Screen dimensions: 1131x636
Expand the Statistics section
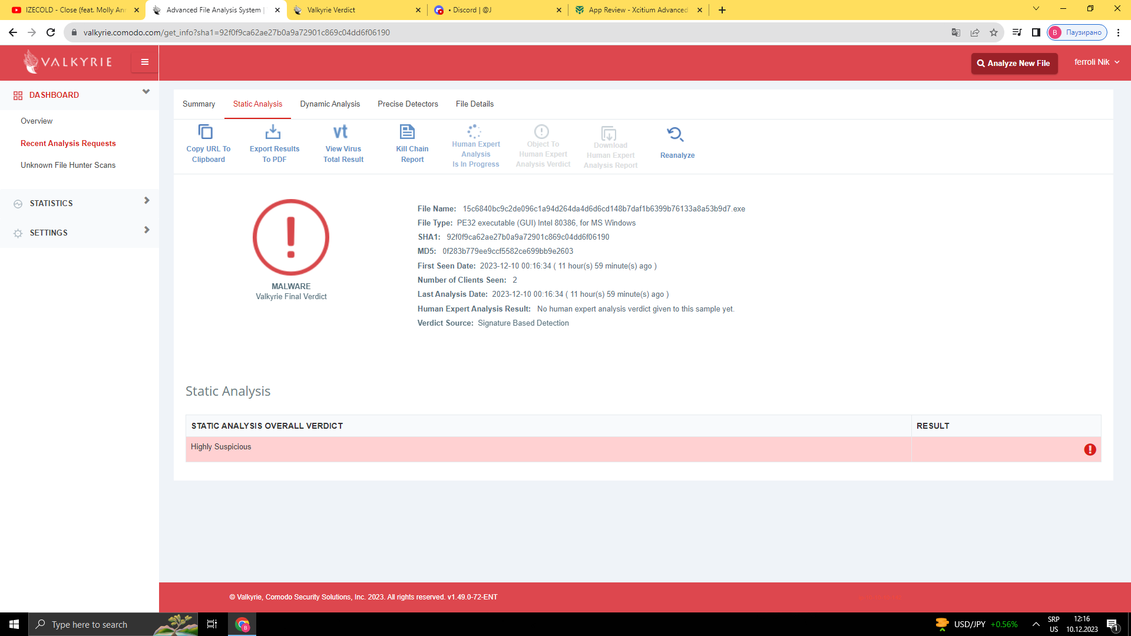tap(147, 201)
